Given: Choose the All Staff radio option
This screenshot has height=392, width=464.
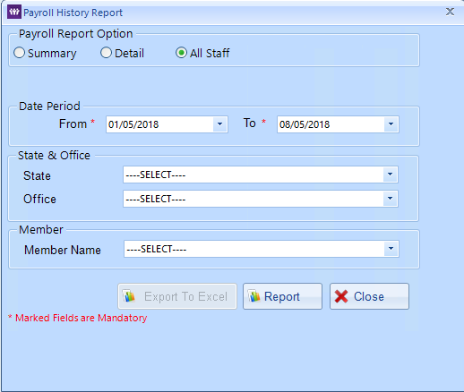Looking at the screenshot, I should pyautogui.click(x=181, y=53).
